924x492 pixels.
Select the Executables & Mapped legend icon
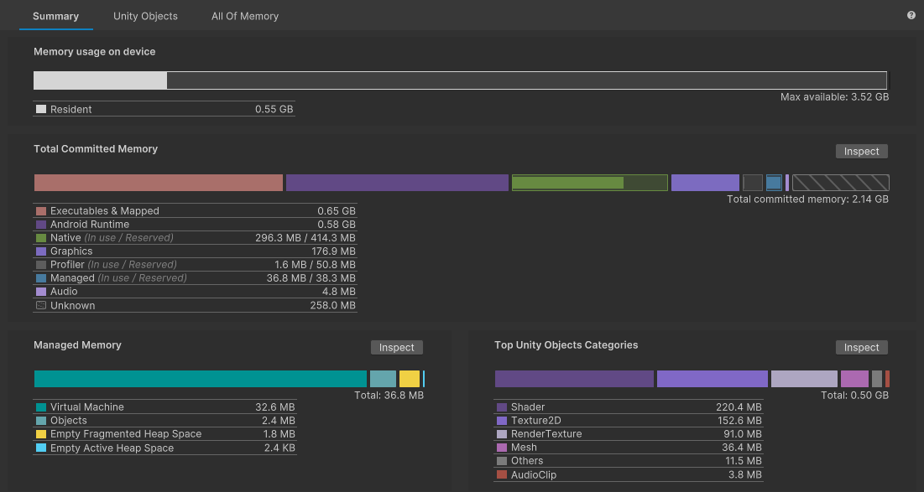click(x=40, y=210)
